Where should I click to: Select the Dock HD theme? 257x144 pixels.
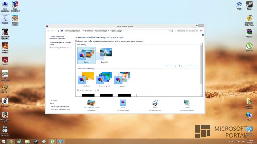pyautogui.click(x=104, y=55)
